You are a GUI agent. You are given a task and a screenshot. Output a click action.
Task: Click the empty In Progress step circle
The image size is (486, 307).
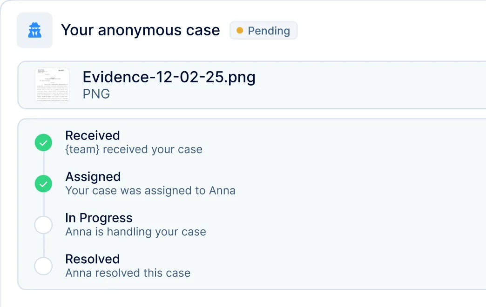tap(43, 225)
